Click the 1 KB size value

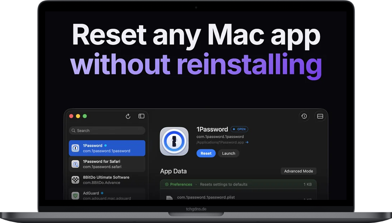(308, 185)
